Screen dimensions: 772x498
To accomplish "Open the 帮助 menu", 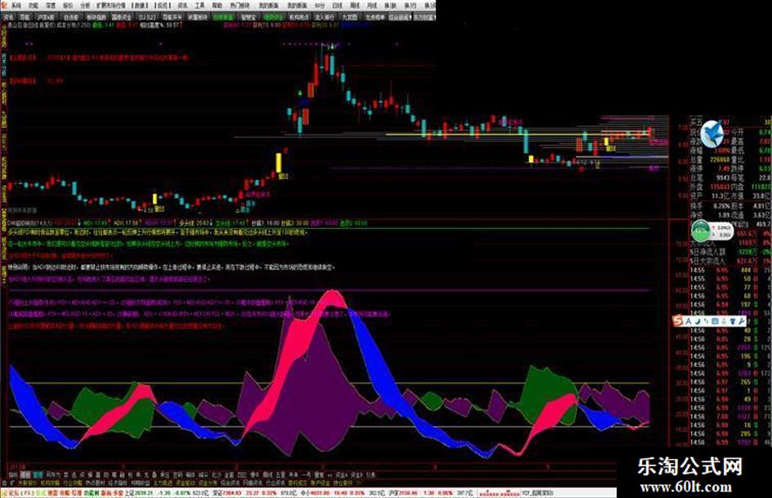I will click(217, 6).
